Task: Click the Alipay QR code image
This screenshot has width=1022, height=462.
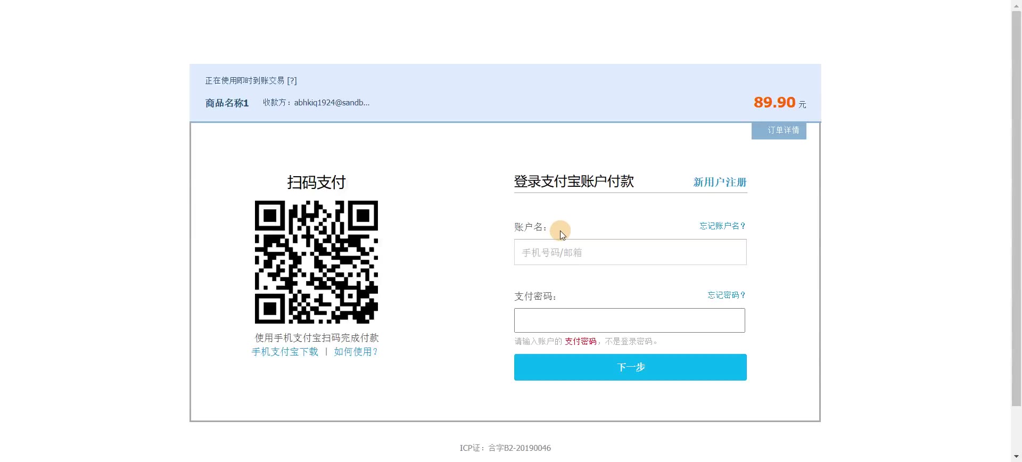Action: click(316, 262)
